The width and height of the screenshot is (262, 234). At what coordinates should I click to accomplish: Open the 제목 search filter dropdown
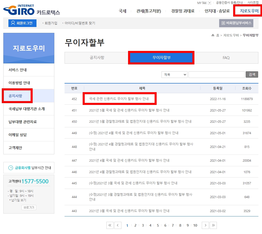[x=174, y=74]
